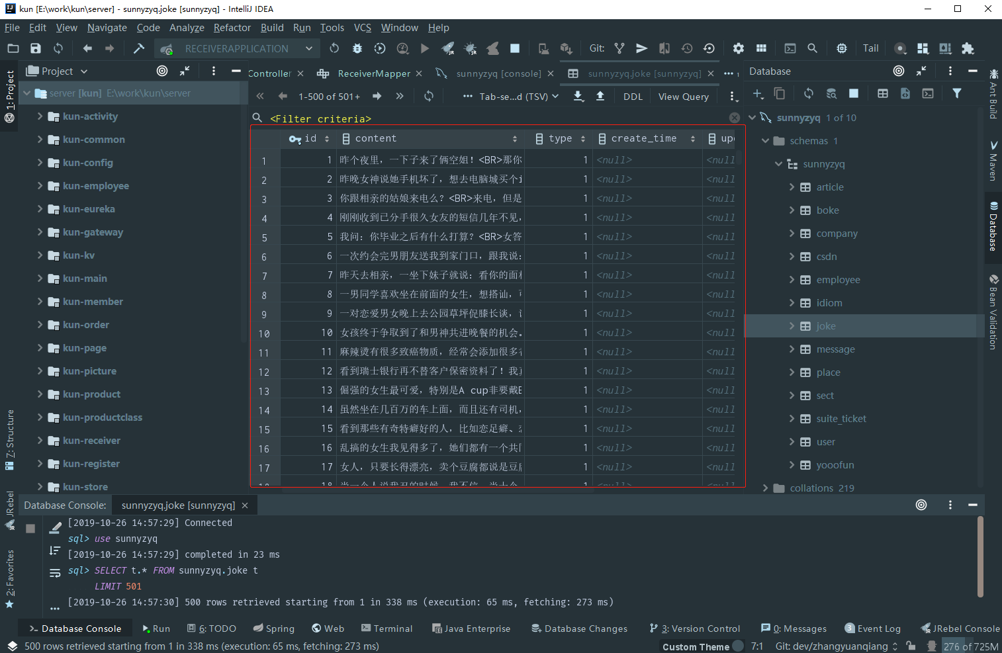The width and height of the screenshot is (1002, 653).
Task: Click the Debug bug icon in main toolbar
Action: click(357, 48)
